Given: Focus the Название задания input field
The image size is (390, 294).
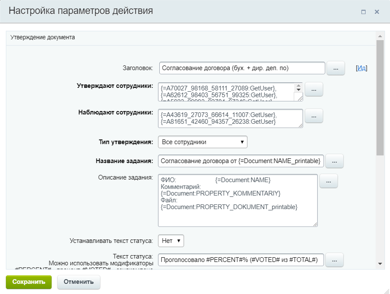Looking at the screenshot, I should pyautogui.click(x=241, y=161).
